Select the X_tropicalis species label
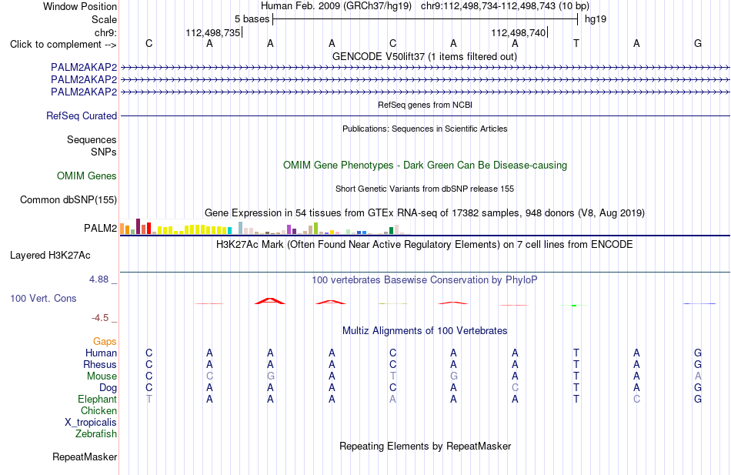731x475 pixels. click(x=91, y=423)
